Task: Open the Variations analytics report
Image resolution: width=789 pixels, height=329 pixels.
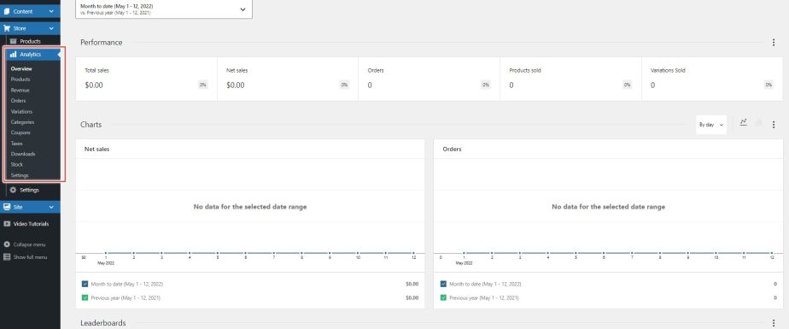Action: (x=21, y=111)
